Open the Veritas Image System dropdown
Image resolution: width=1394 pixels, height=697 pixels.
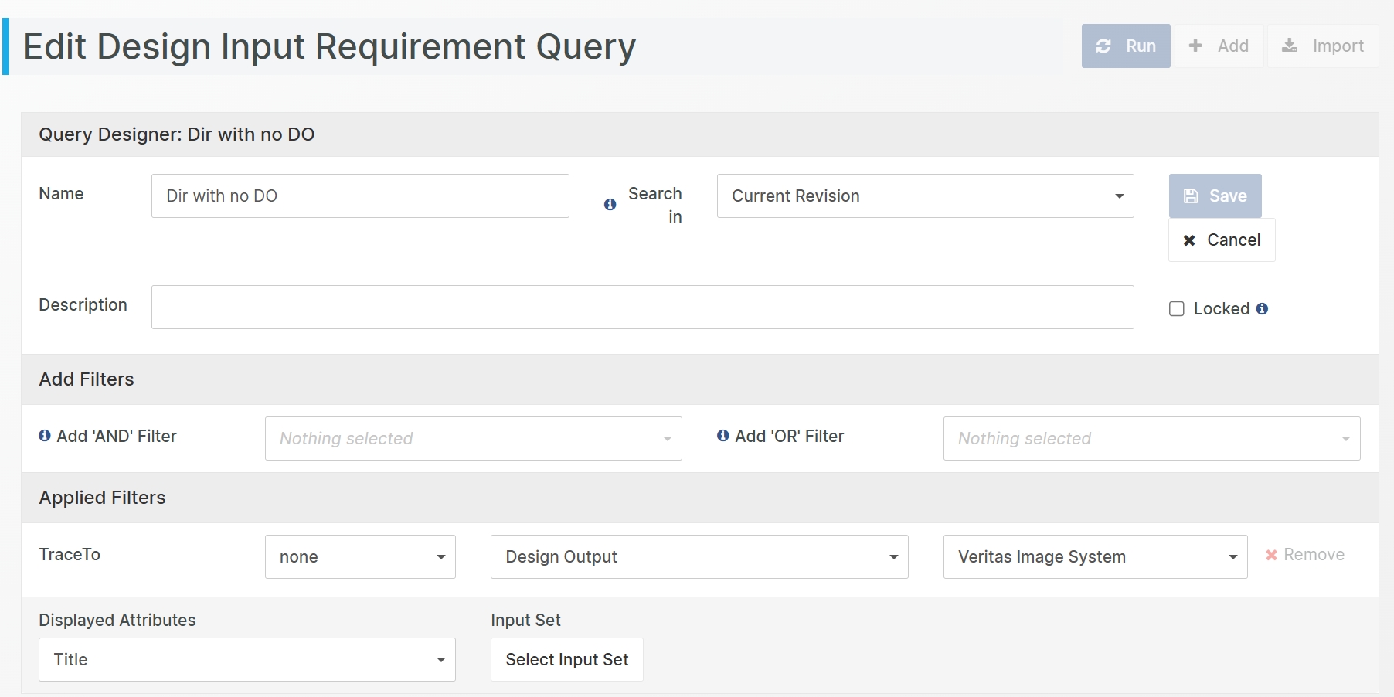[x=1095, y=556]
